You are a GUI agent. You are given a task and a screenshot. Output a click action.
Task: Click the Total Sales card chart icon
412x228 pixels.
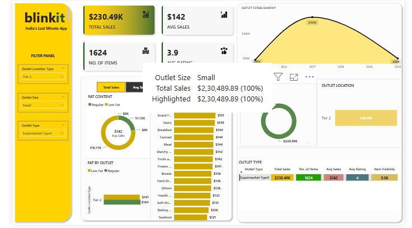(x=146, y=15)
